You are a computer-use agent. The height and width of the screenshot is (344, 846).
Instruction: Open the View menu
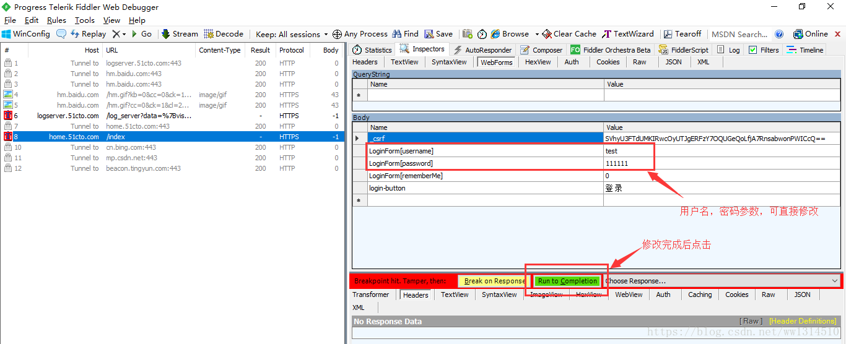112,20
